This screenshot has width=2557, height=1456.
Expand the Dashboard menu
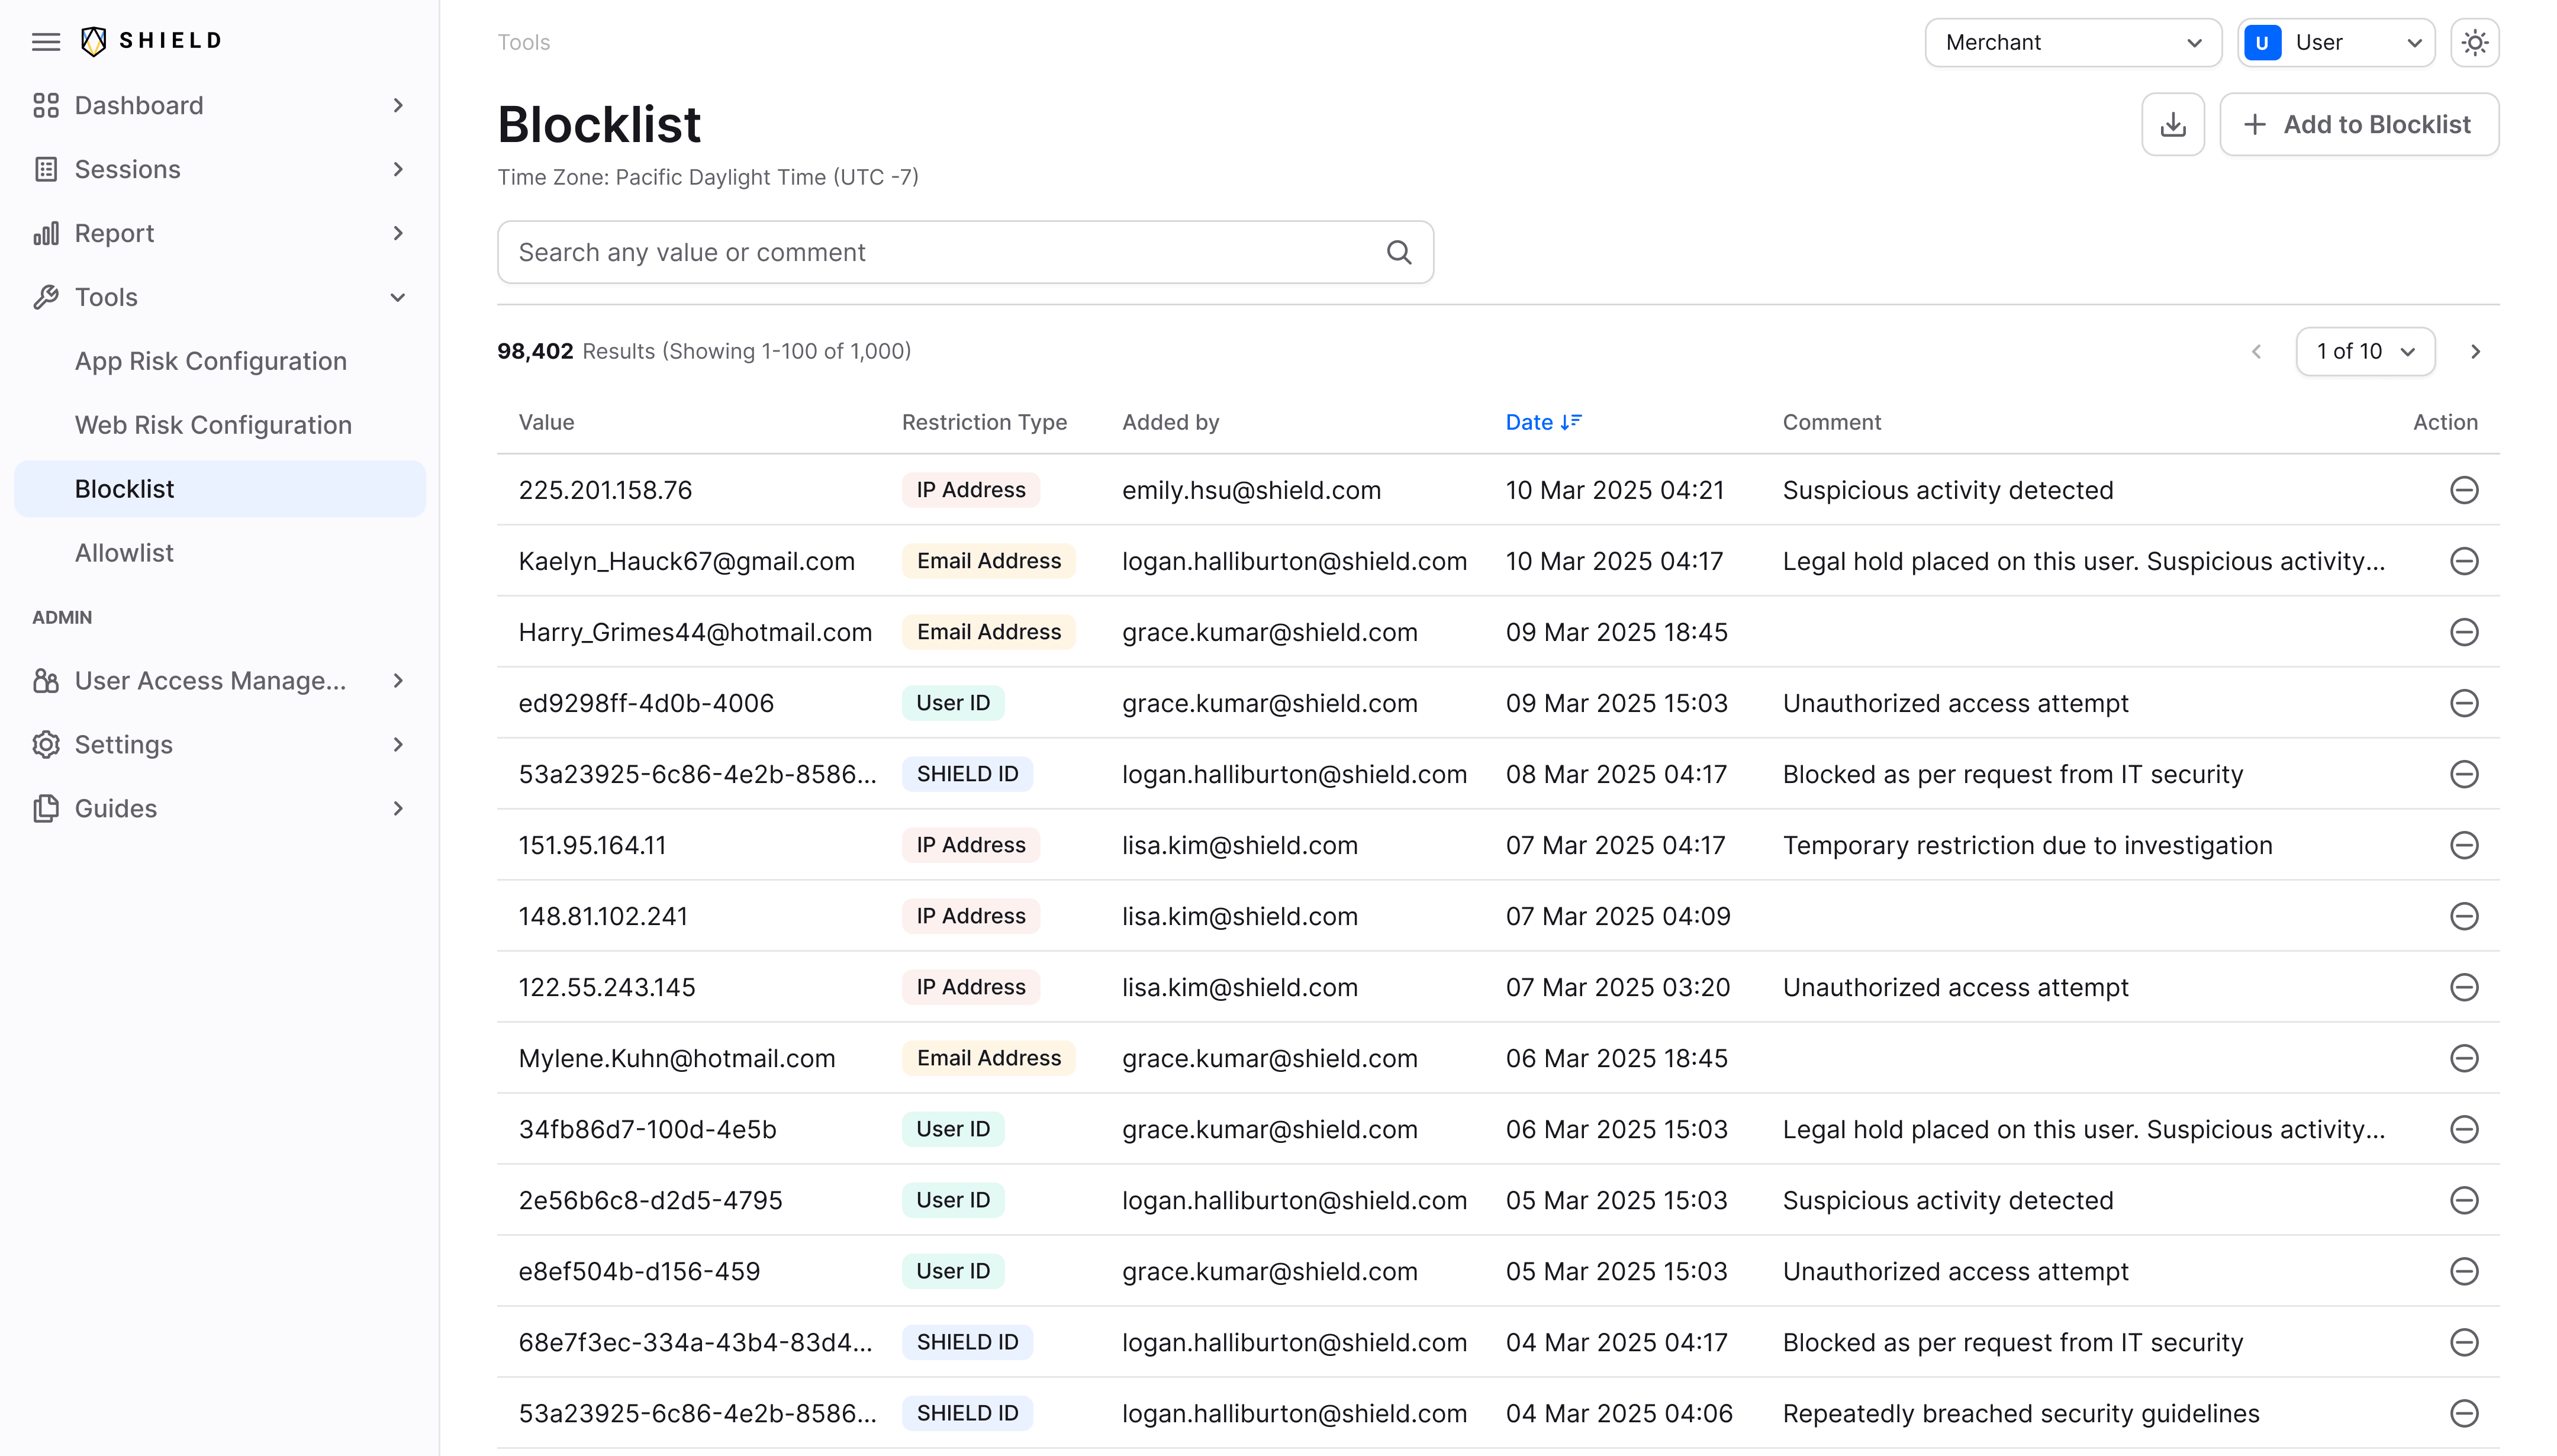click(220, 105)
